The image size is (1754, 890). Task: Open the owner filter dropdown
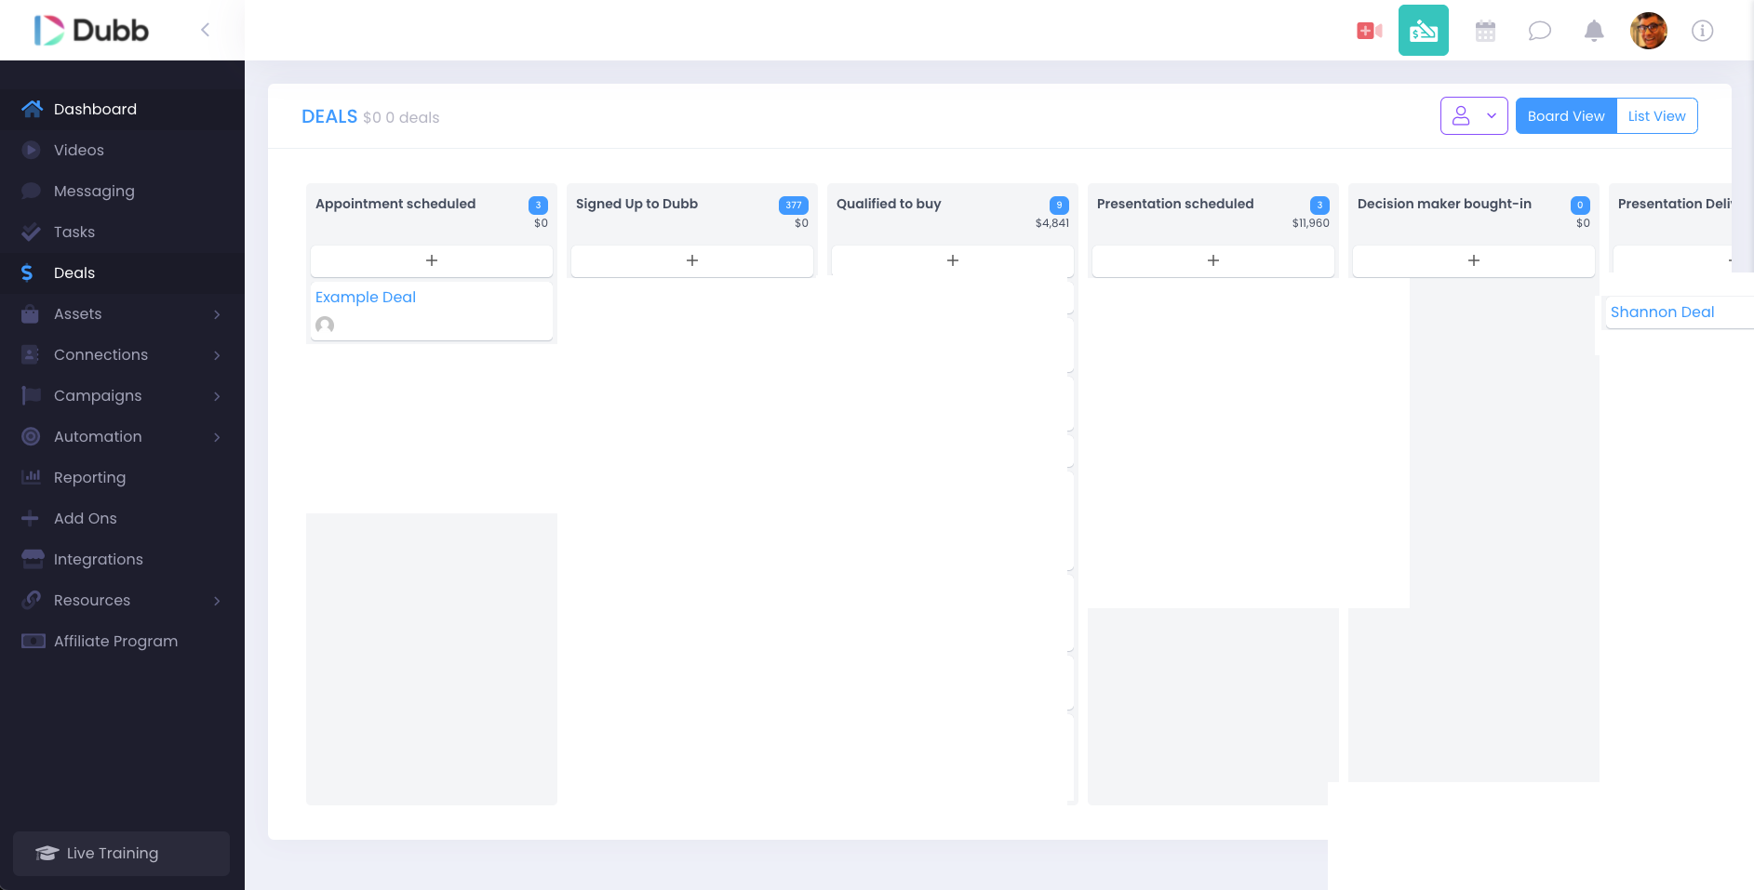[1474, 115]
